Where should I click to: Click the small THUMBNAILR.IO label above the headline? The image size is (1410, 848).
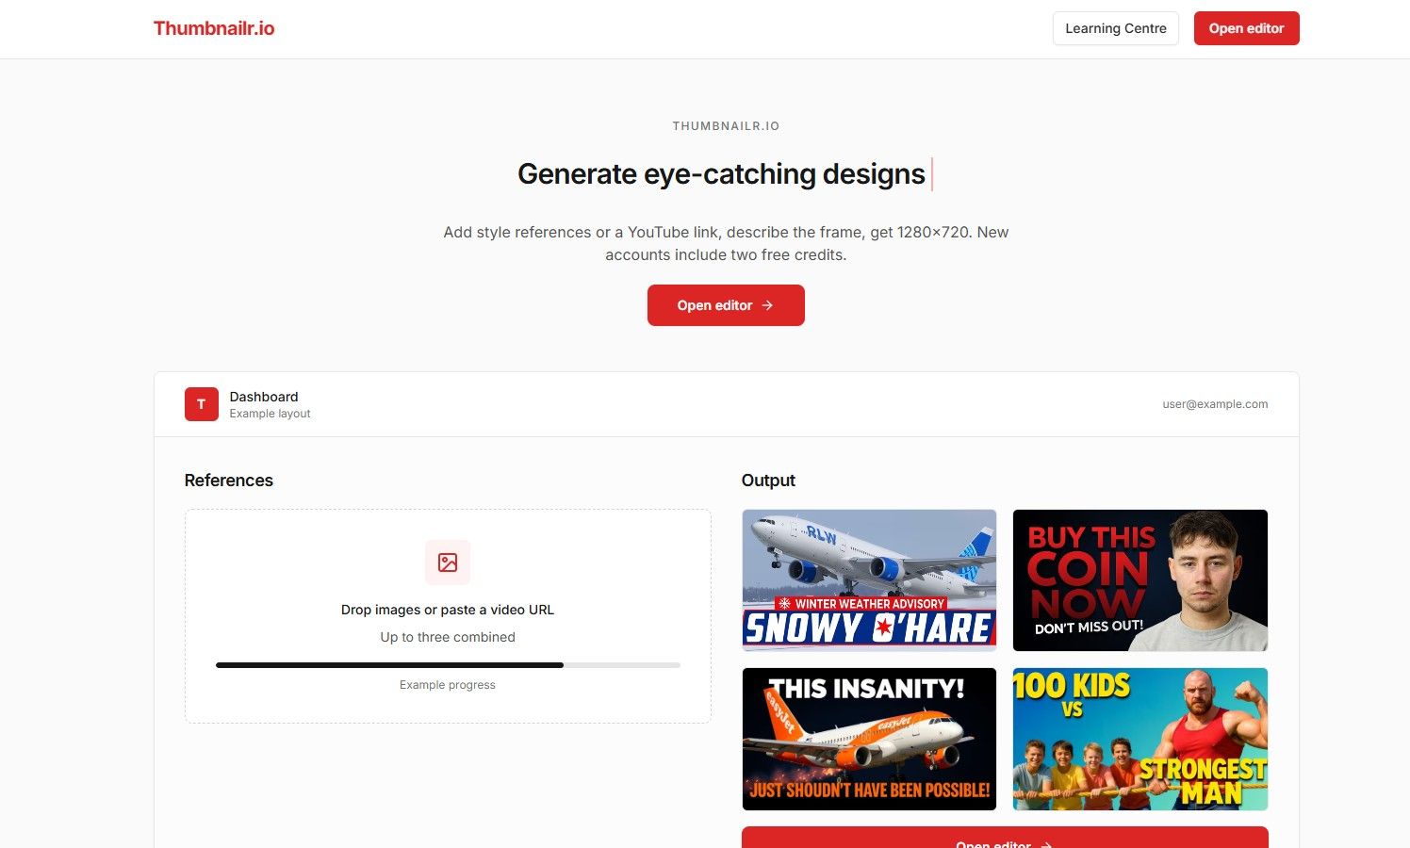(x=726, y=126)
